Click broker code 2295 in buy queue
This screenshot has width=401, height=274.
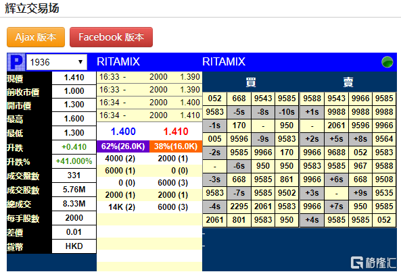tap(239, 207)
